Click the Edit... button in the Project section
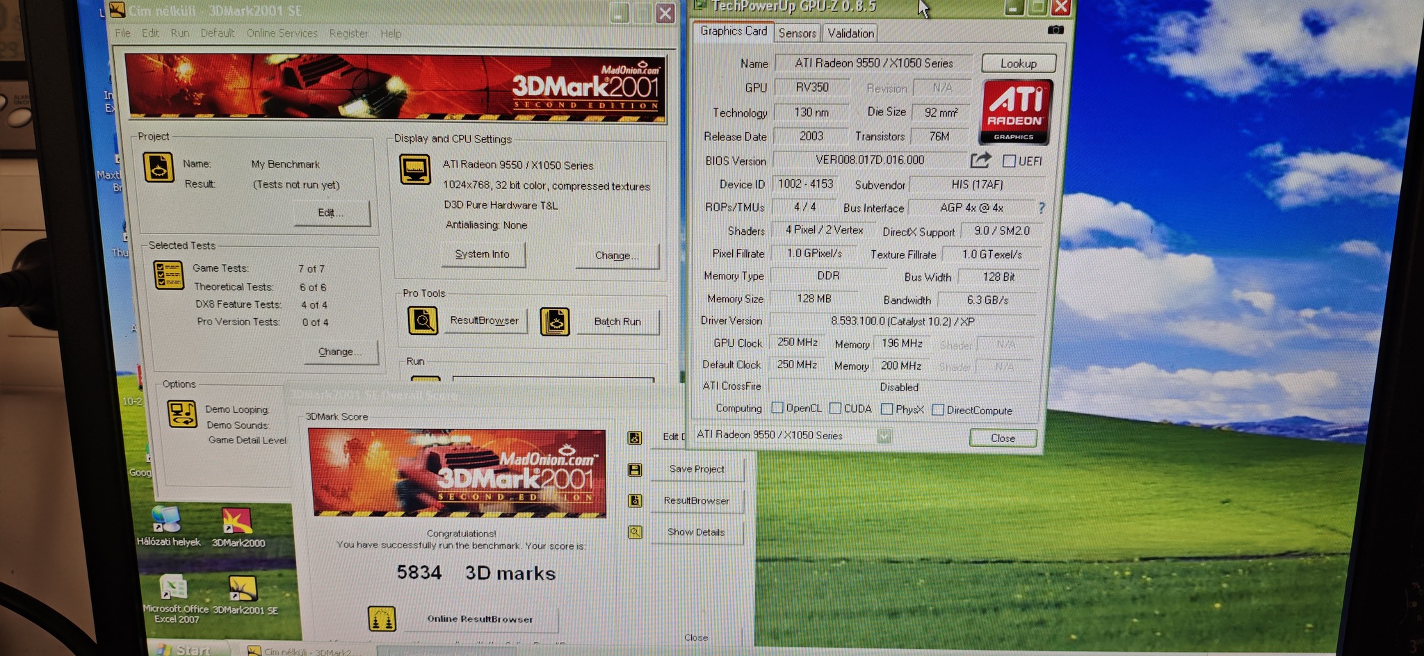Viewport: 1424px width, 656px height. click(331, 213)
